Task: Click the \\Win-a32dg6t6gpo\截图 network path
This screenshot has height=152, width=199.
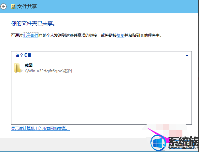Action: [48, 71]
